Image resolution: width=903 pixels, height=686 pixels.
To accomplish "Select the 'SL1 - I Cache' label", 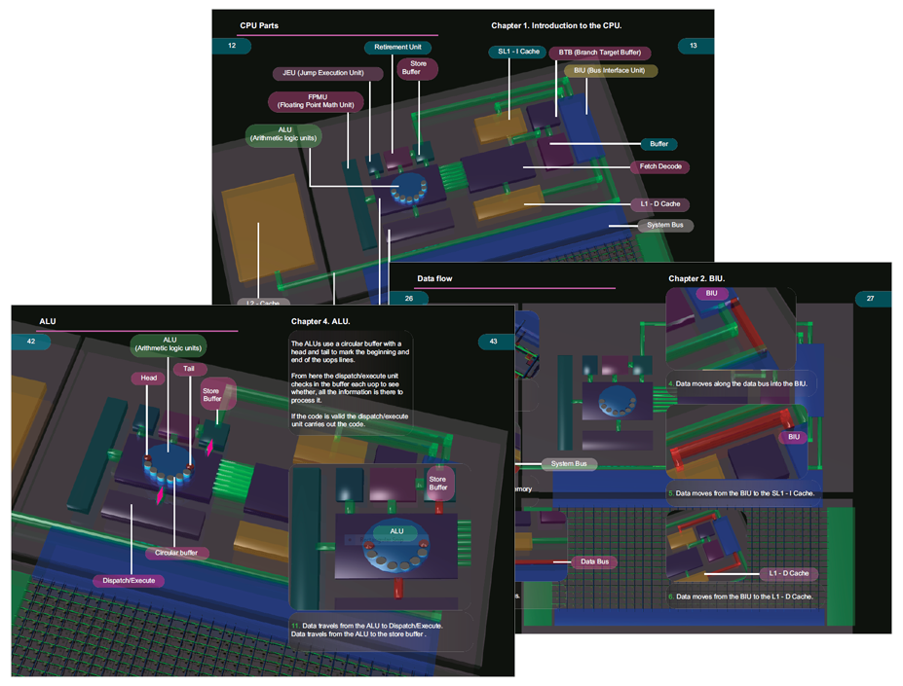I will (518, 52).
